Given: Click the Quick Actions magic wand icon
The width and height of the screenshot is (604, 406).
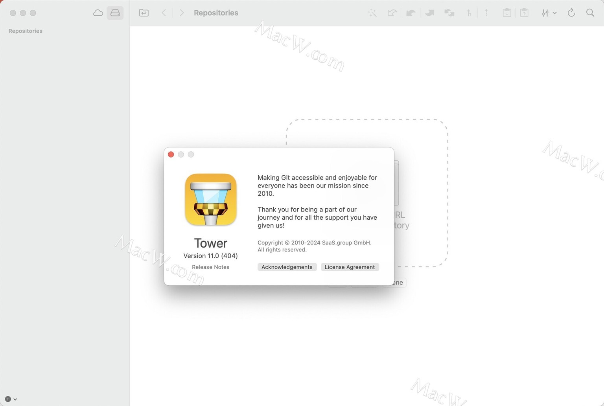Looking at the screenshot, I should coord(372,13).
